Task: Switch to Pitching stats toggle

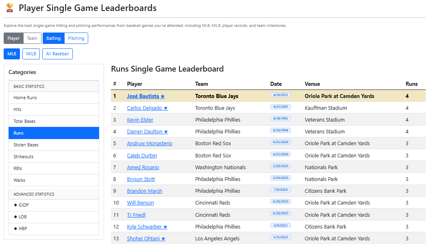Action: coord(76,38)
